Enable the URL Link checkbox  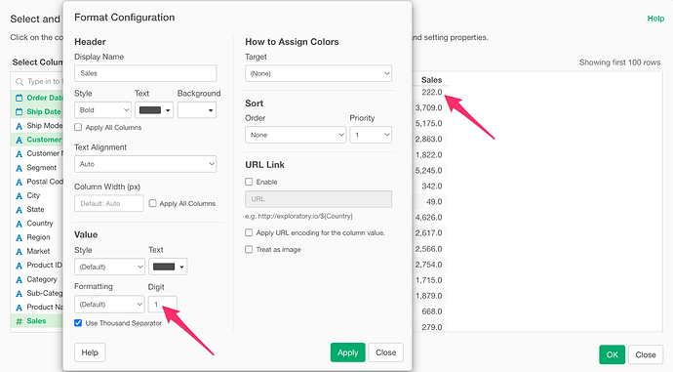(x=249, y=182)
